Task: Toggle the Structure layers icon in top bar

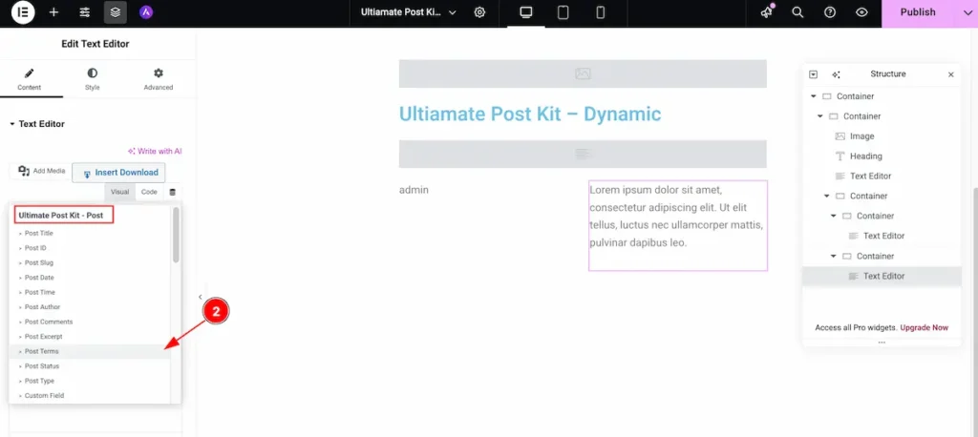Action: [x=115, y=12]
